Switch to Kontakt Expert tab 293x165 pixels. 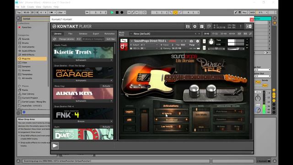tap(96, 33)
